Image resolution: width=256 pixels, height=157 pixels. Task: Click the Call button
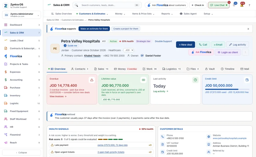click(x=203, y=45)
